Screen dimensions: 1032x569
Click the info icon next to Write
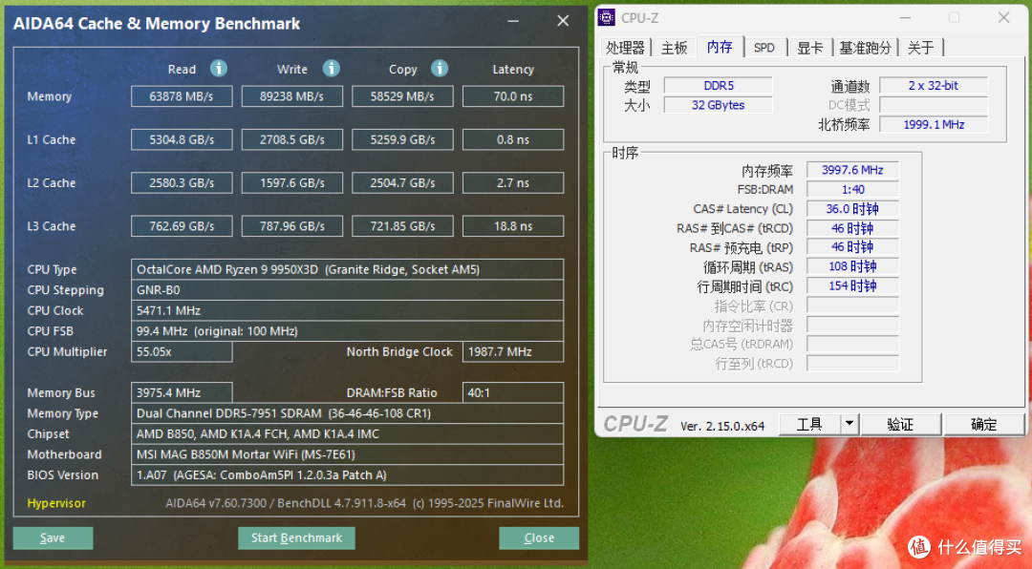click(331, 69)
